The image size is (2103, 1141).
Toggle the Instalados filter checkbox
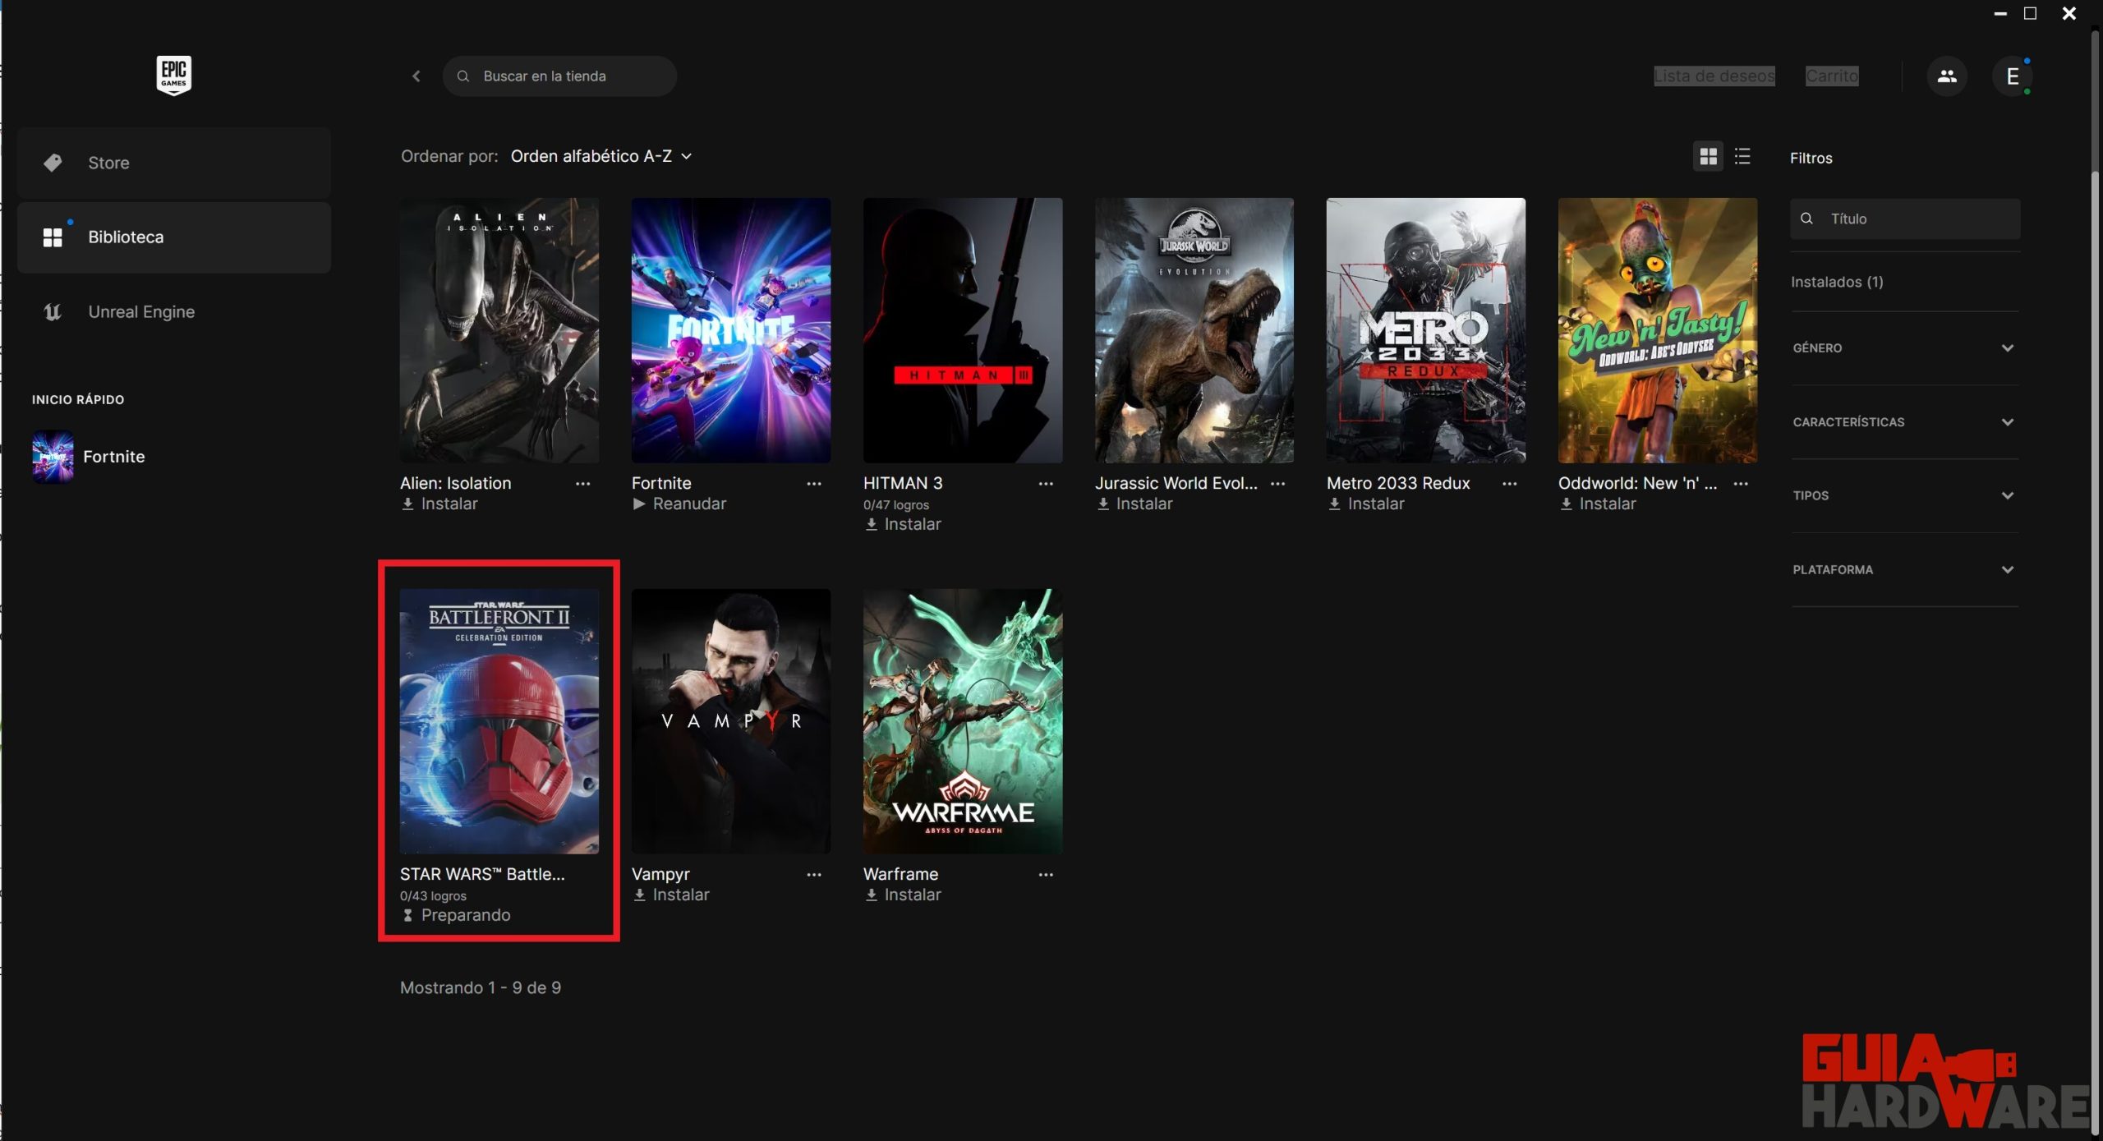coord(1836,281)
